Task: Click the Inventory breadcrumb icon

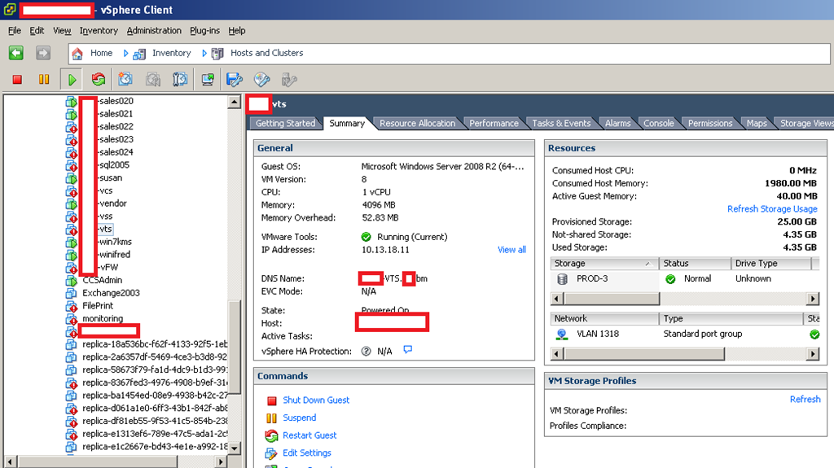Action: point(139,53)
